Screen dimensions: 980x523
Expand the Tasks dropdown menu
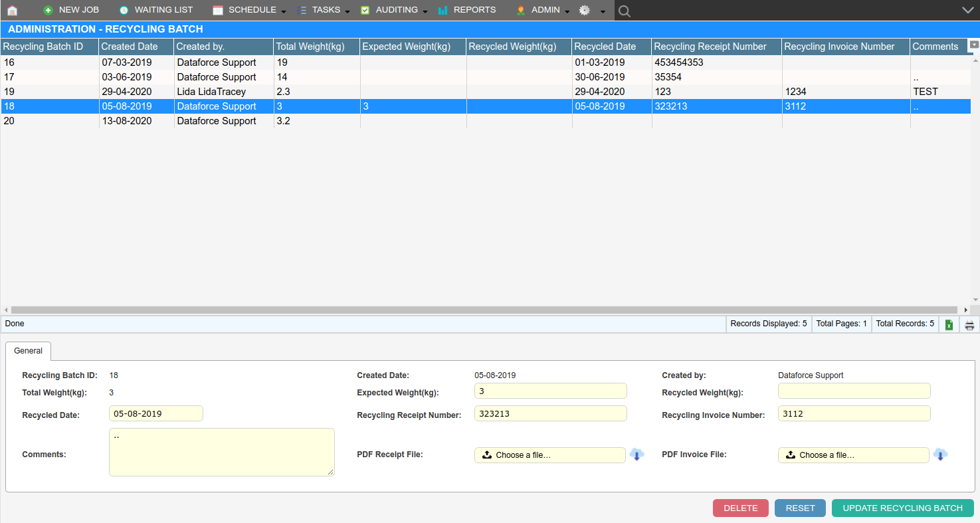324,10
